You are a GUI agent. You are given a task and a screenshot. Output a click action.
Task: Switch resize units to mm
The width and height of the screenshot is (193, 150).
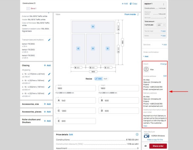[x=98, y=79]
